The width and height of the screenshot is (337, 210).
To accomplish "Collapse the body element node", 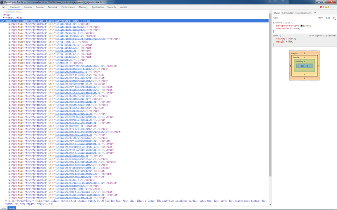I will (x=4, y=21).
